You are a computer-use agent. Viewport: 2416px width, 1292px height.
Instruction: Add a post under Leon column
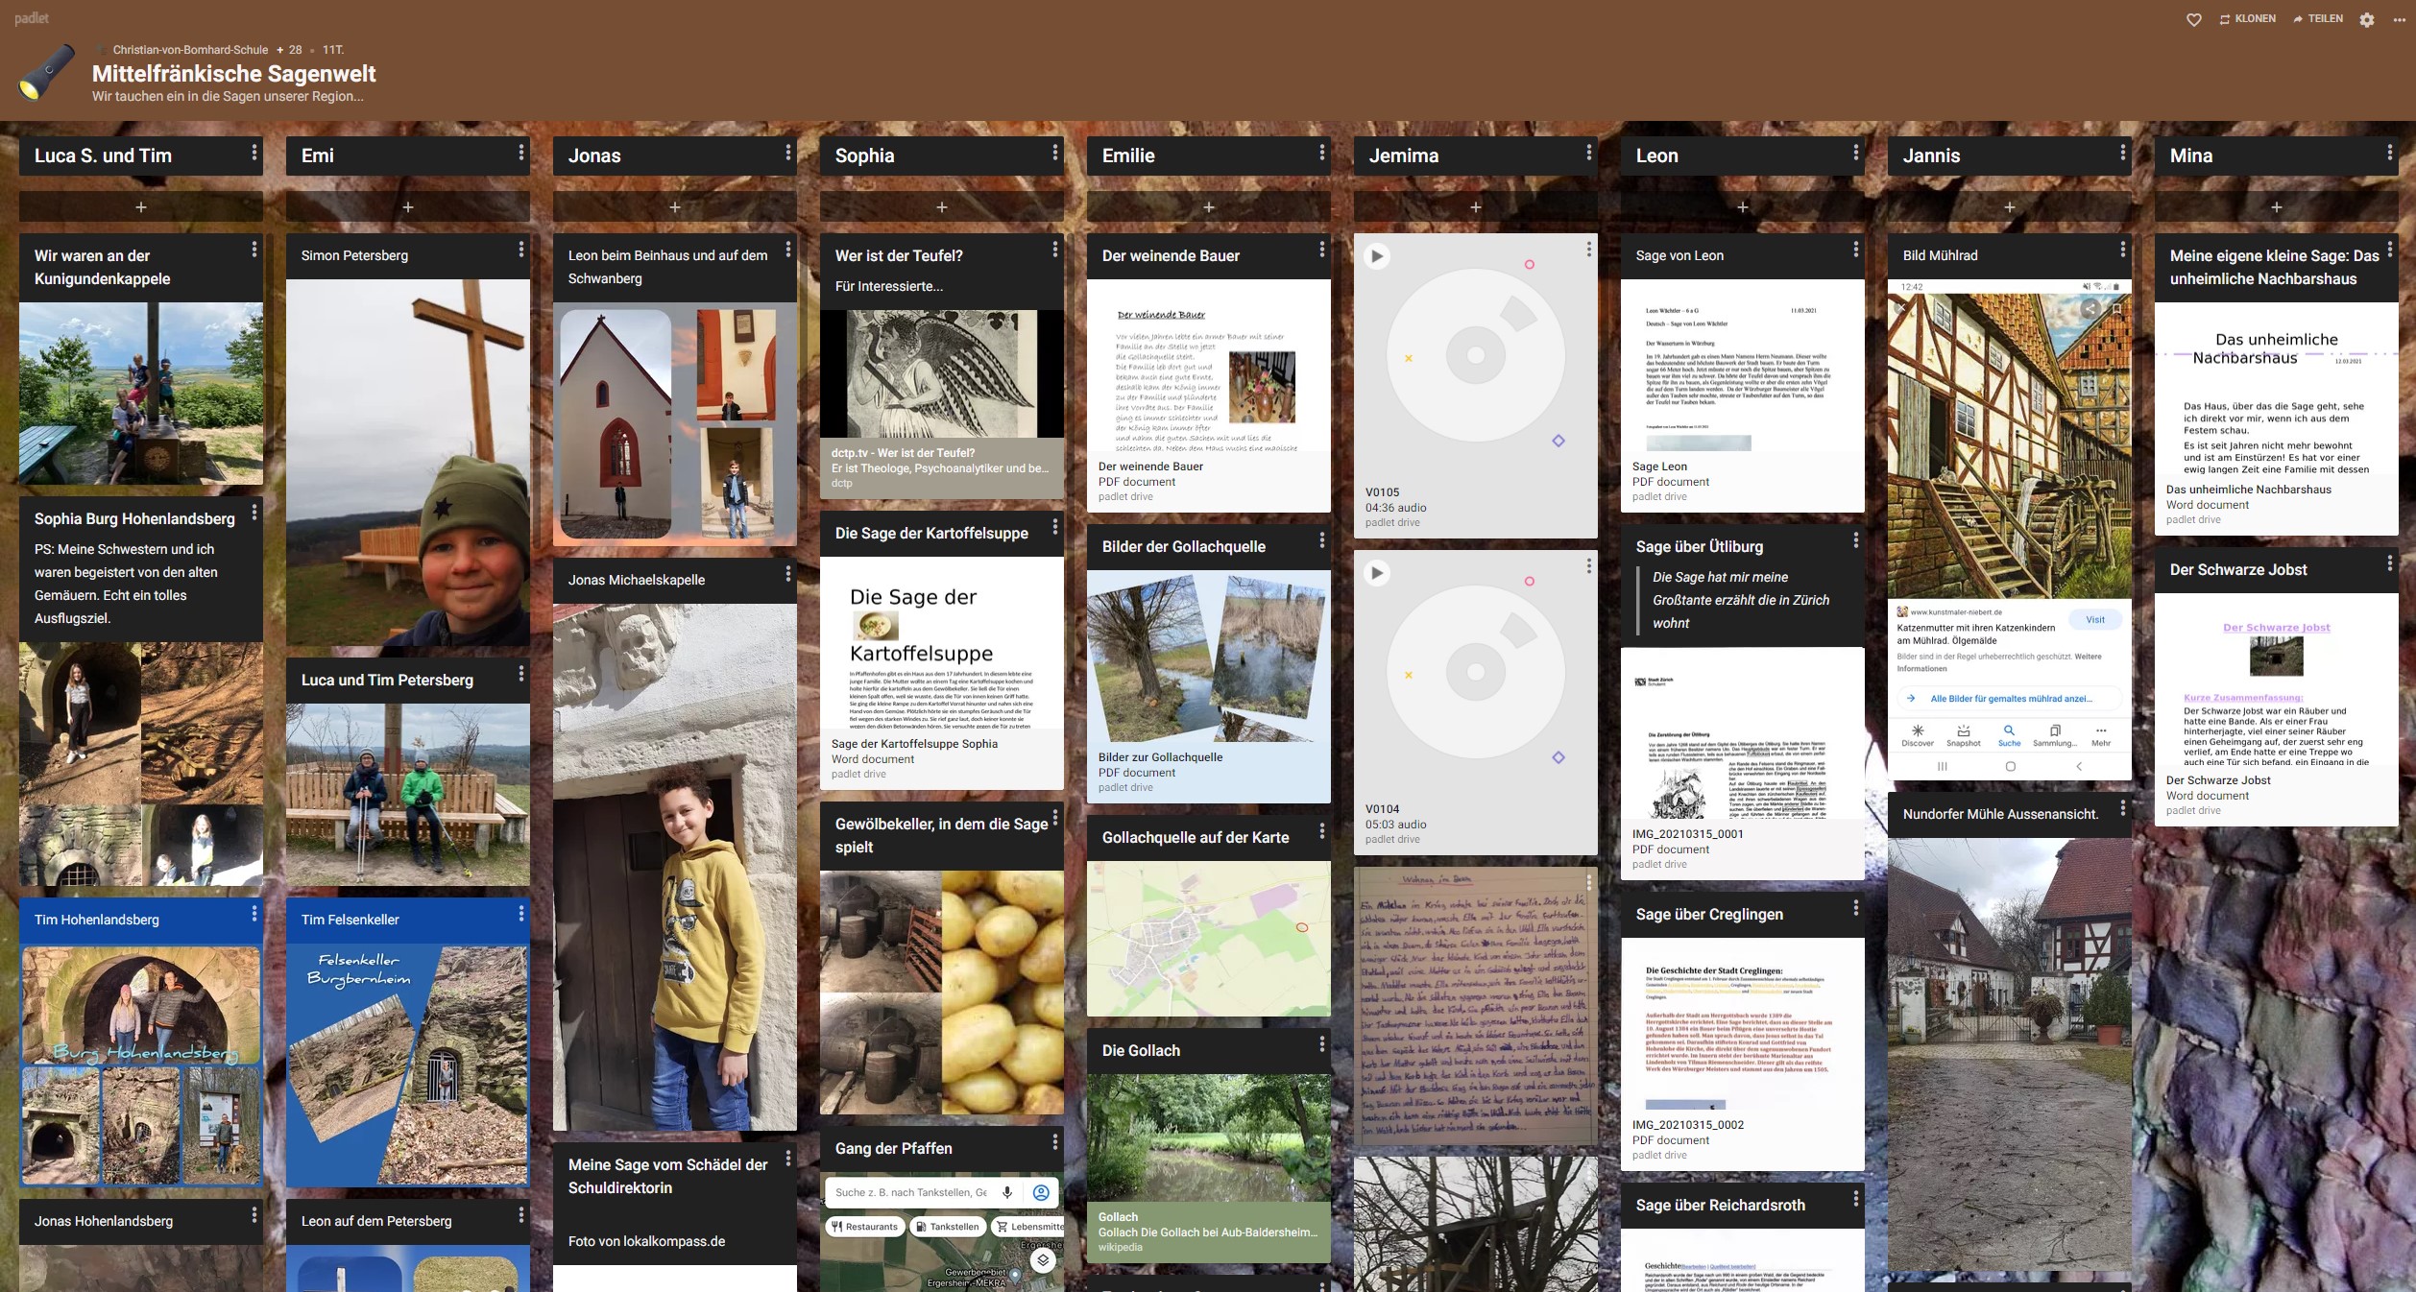(1743, 206)
